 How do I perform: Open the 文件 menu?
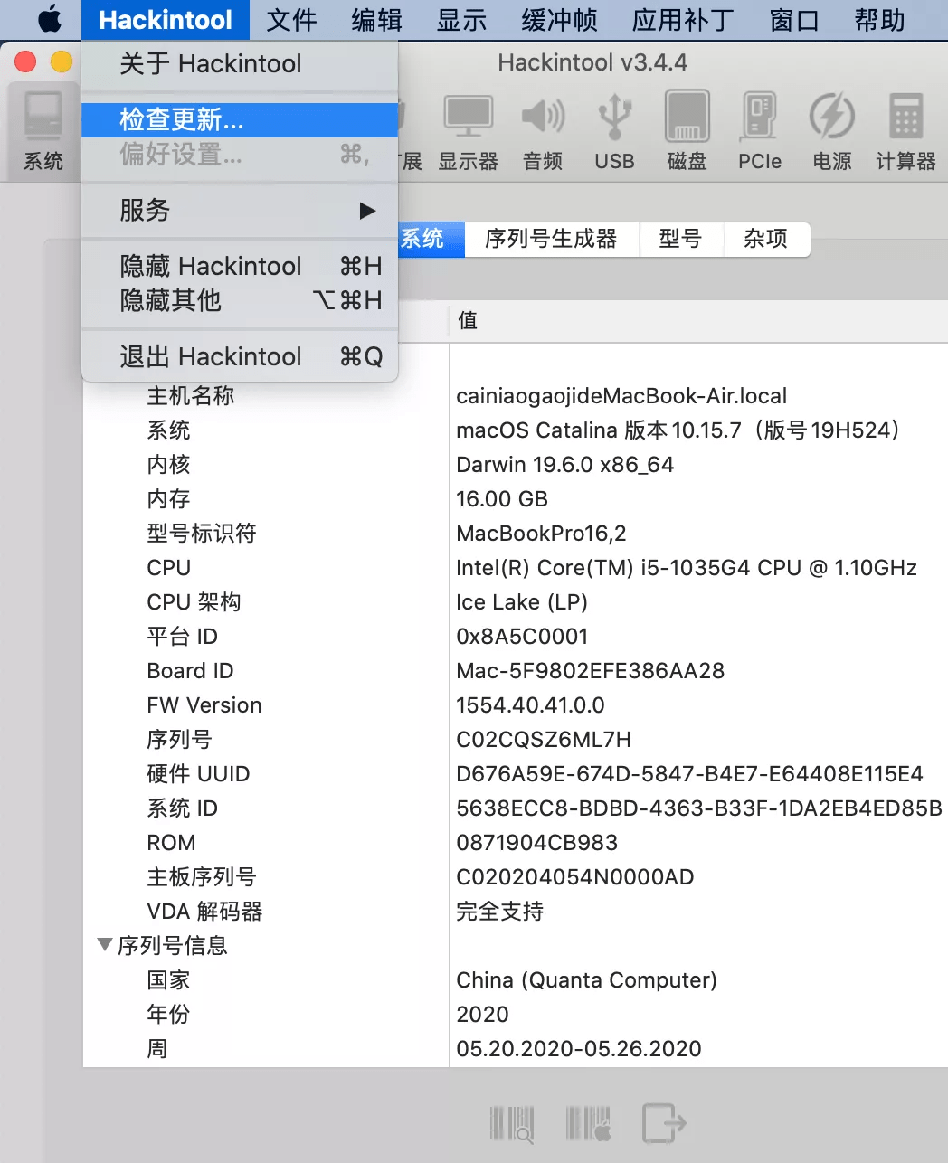coord(291,20)
